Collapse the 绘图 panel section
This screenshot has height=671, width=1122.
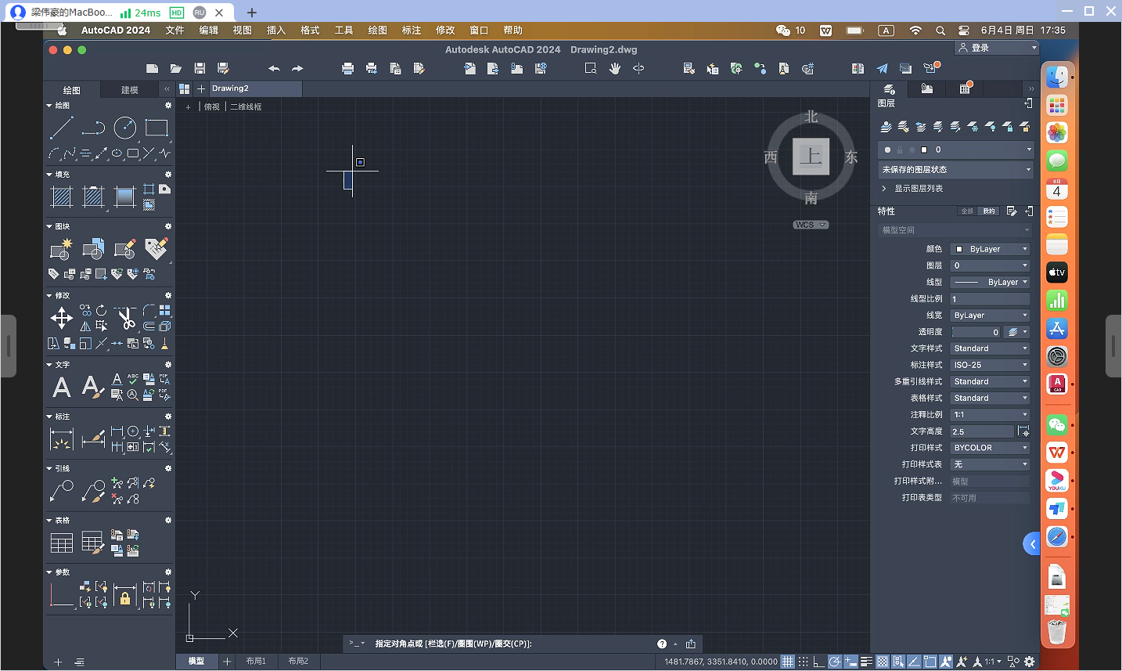tap(49, 105)
